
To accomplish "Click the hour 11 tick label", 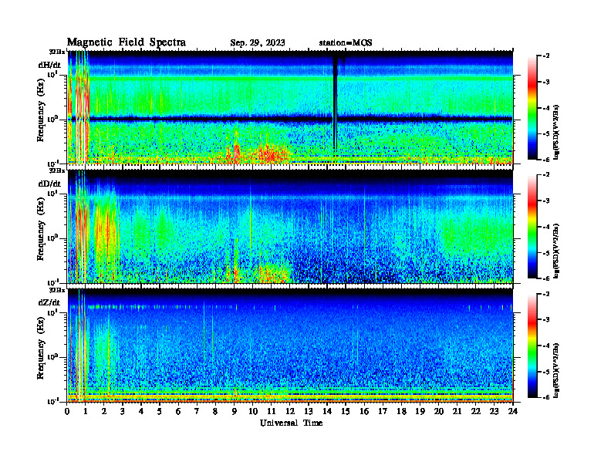I will tap(272, 411).
